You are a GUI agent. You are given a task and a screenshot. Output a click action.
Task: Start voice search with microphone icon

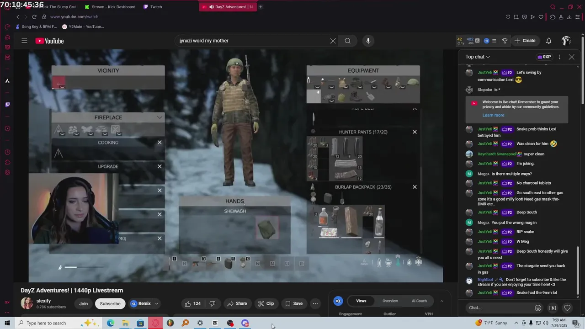(x=368, y=41)
